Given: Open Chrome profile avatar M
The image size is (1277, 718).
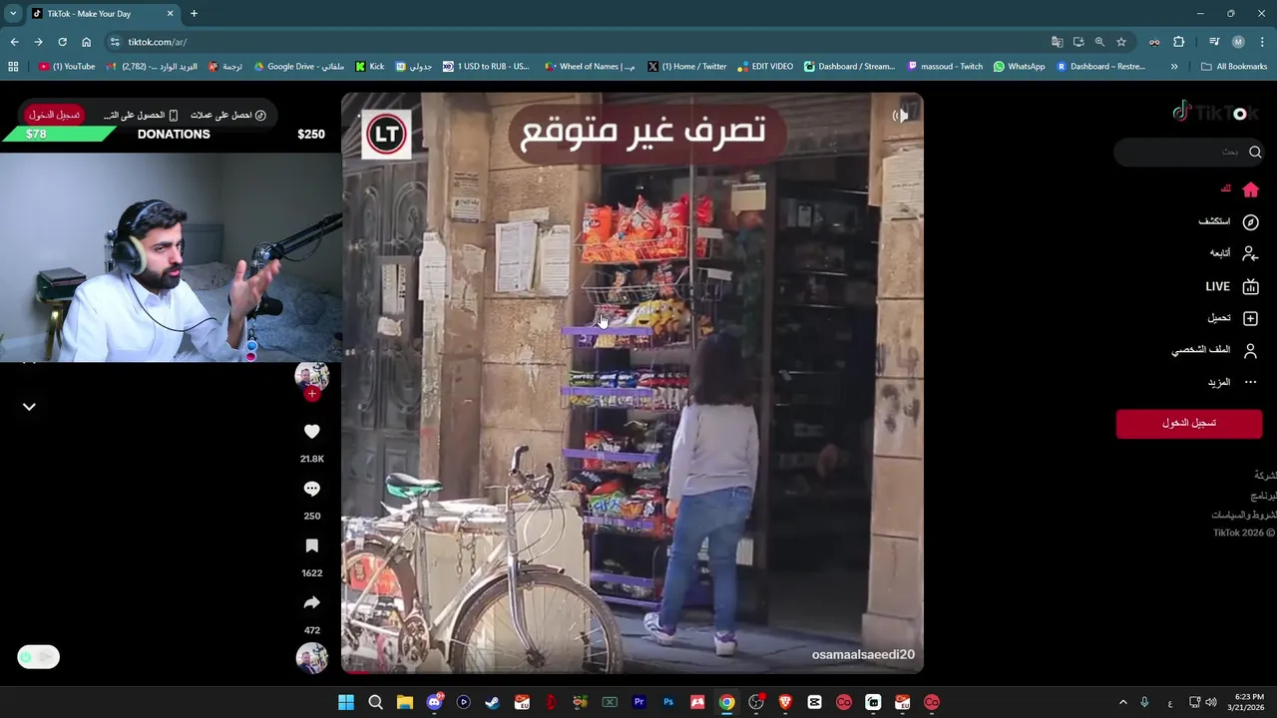Looking at the screenshot, I should [1238, 42].
